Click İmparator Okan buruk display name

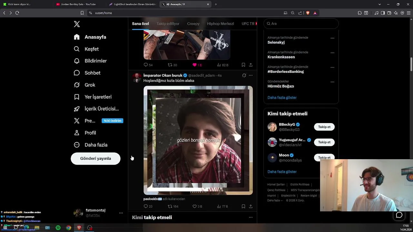163,75
